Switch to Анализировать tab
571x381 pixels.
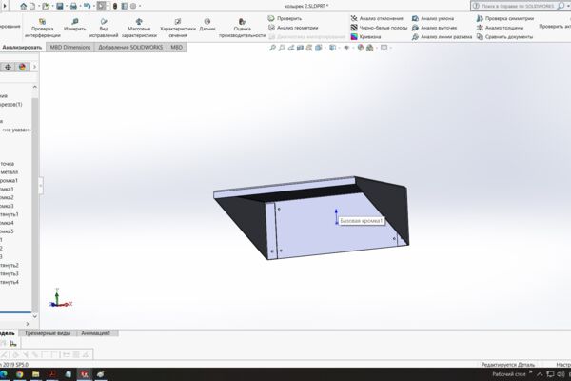coord(22,47)
